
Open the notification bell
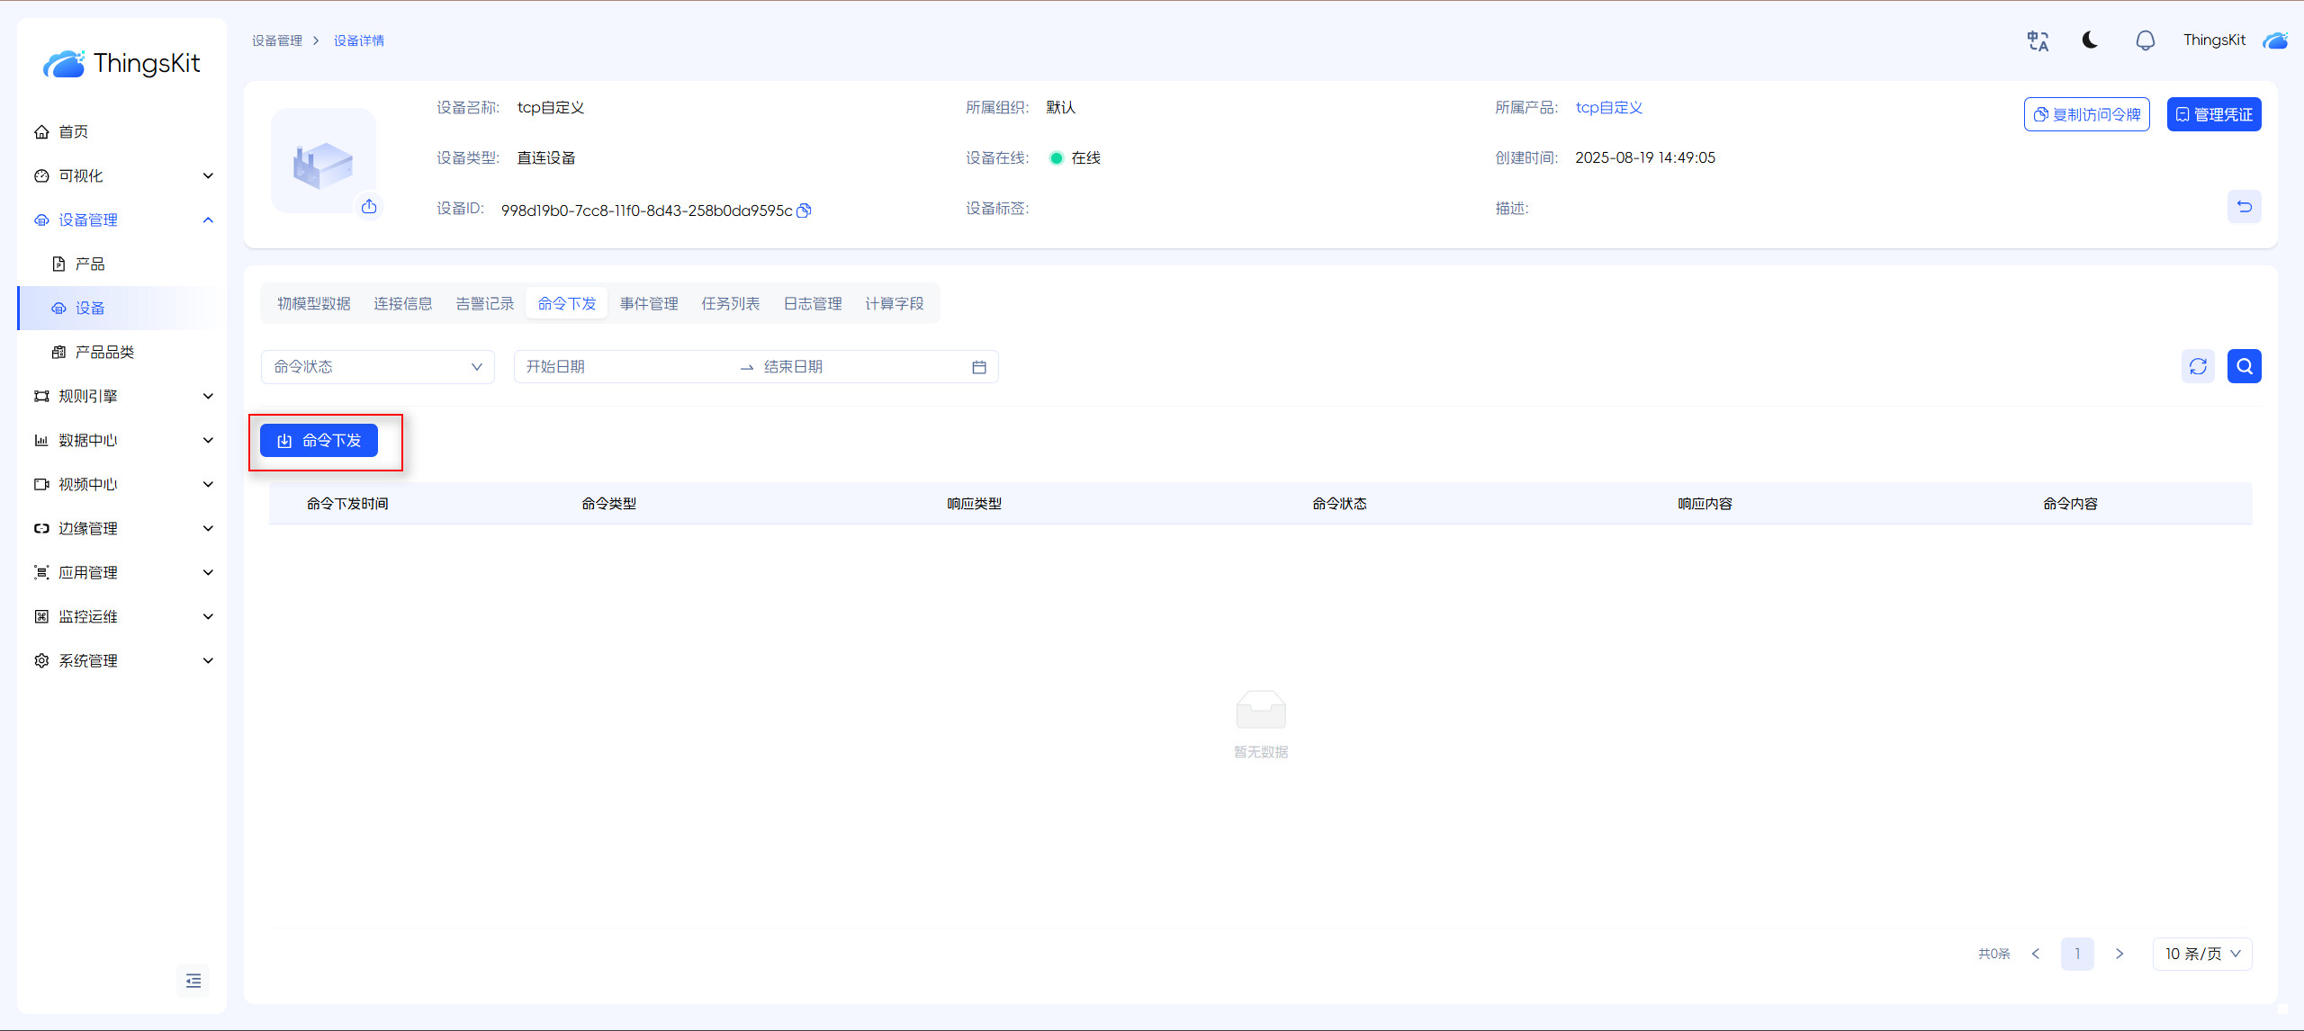[x=2145, y=40]
